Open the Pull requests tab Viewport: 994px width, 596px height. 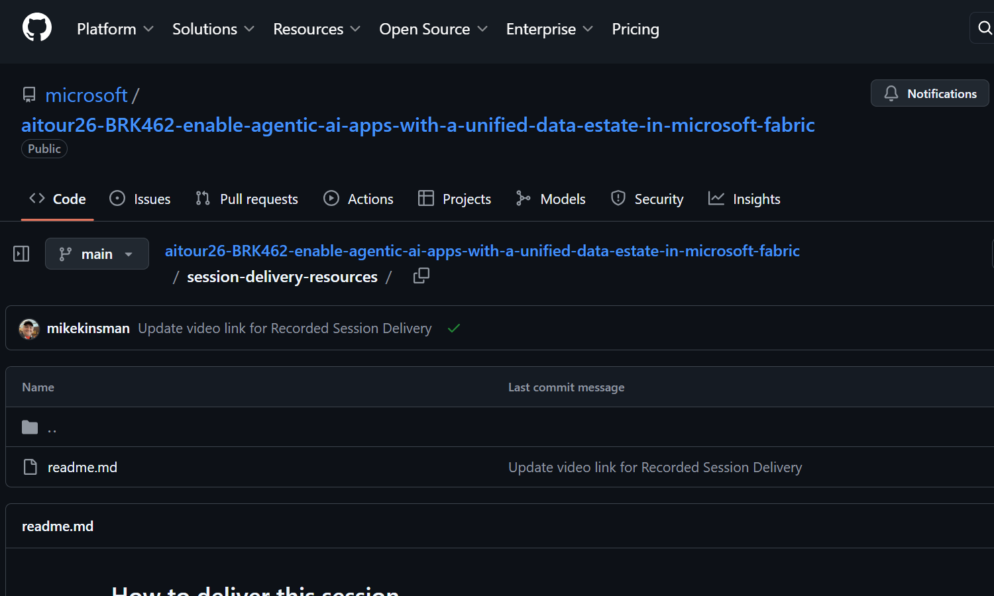pyautogui.click(x=247, y=199)
